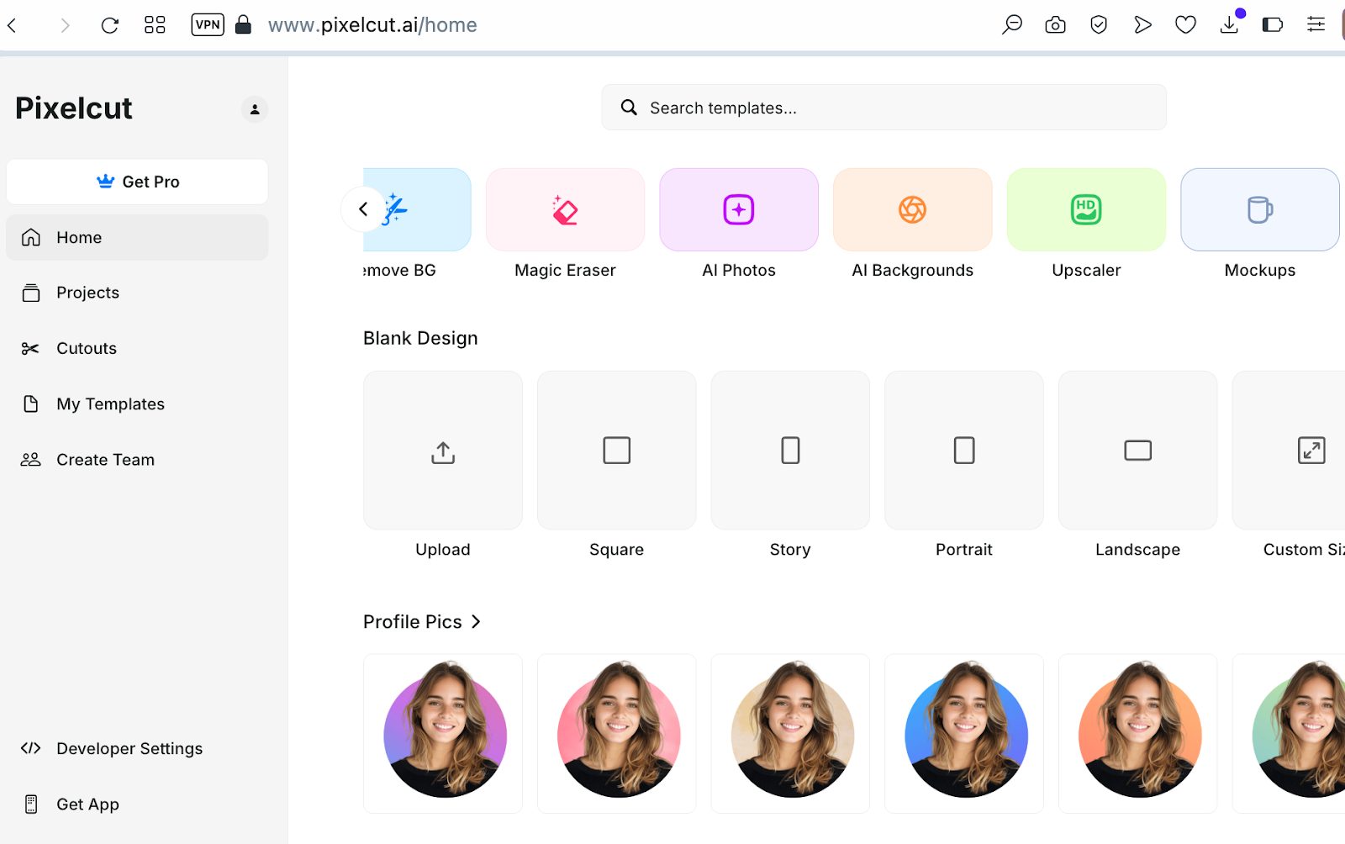
Task: Open the AI Backgrounds tool
Action: pos(912,209)
